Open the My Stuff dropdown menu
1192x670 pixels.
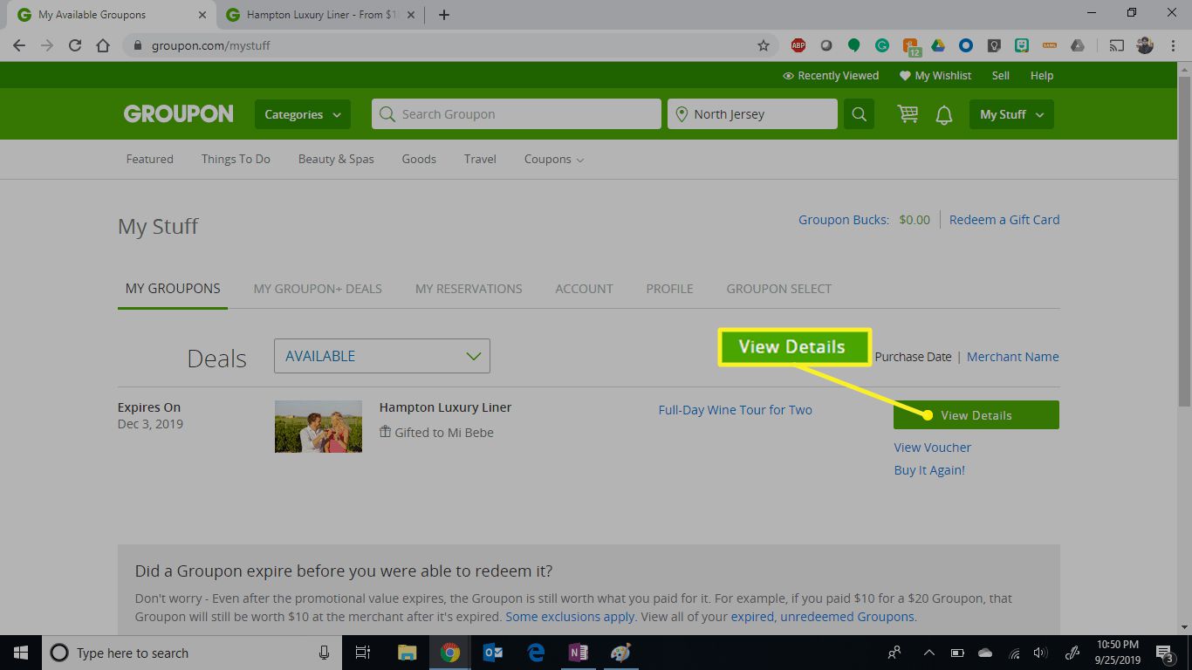coord(1011,114)
